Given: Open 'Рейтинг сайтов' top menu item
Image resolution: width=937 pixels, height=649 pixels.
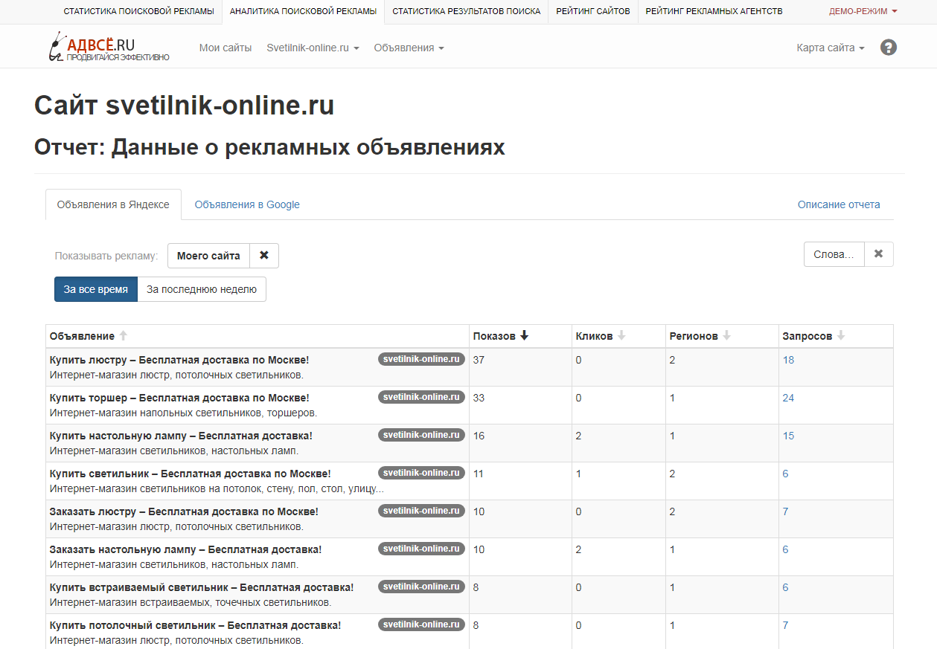Looking at the screenshot, I should click(x=592, y=11).
